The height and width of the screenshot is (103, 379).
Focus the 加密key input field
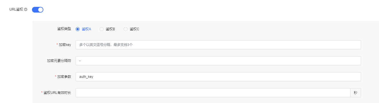[x=218, y=45]
